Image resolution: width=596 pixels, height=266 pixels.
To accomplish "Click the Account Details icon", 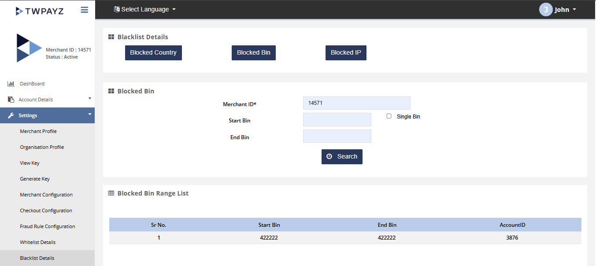I will tap(11, 100).
